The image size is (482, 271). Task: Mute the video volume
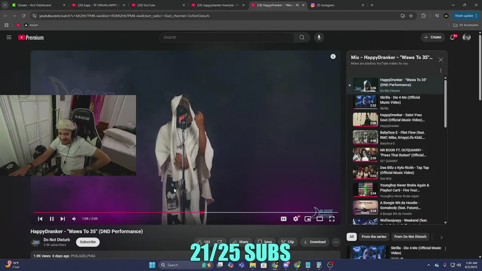[74, 219]
